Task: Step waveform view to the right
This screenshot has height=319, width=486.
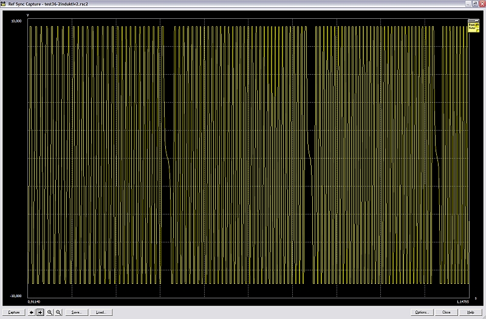Action: pos(40,312)
